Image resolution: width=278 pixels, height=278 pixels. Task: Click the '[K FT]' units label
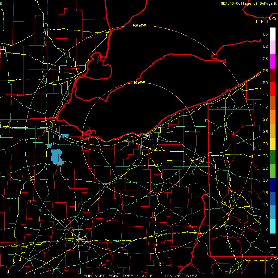(x=261, y=21)
